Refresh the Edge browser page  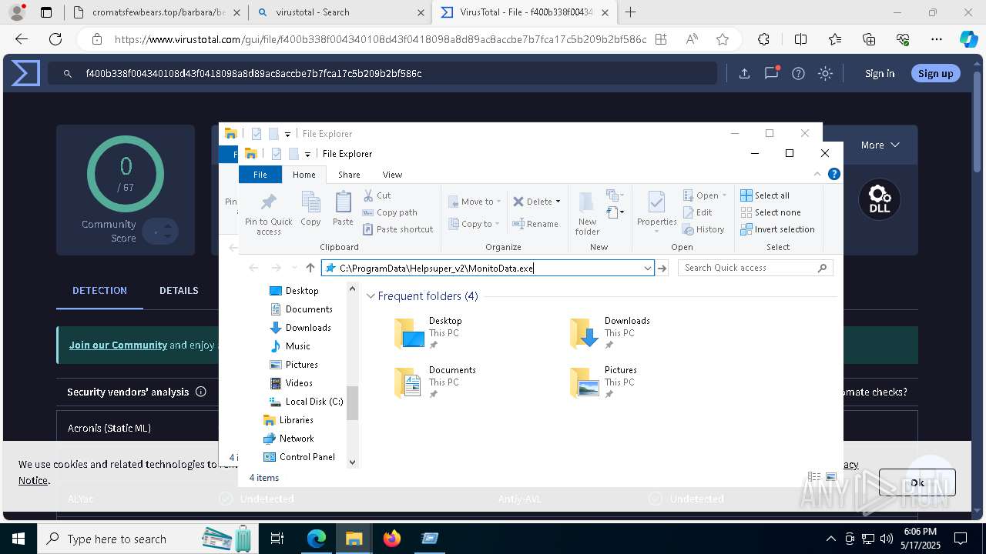click(x=55, y=39)
